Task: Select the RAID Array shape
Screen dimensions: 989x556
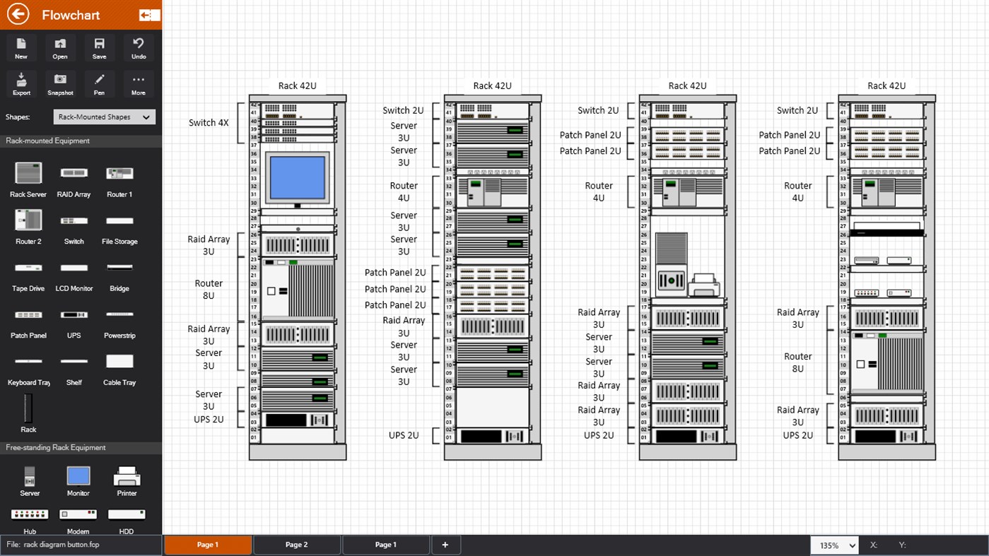Action: (74, 173)
